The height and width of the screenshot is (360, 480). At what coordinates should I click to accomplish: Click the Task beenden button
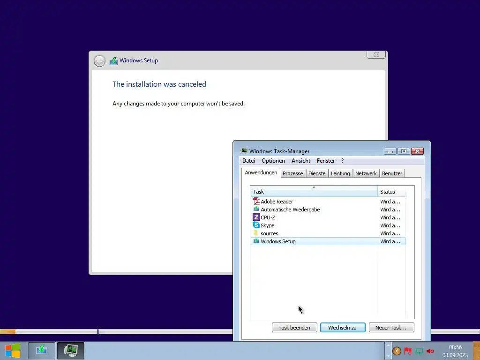[x=294, y=328]
